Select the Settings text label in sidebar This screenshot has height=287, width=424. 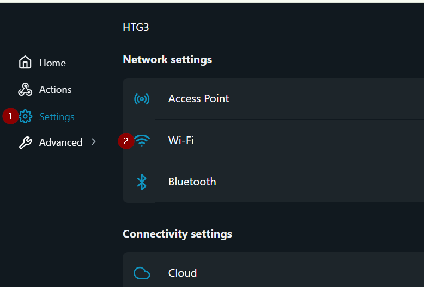(57, 117)
